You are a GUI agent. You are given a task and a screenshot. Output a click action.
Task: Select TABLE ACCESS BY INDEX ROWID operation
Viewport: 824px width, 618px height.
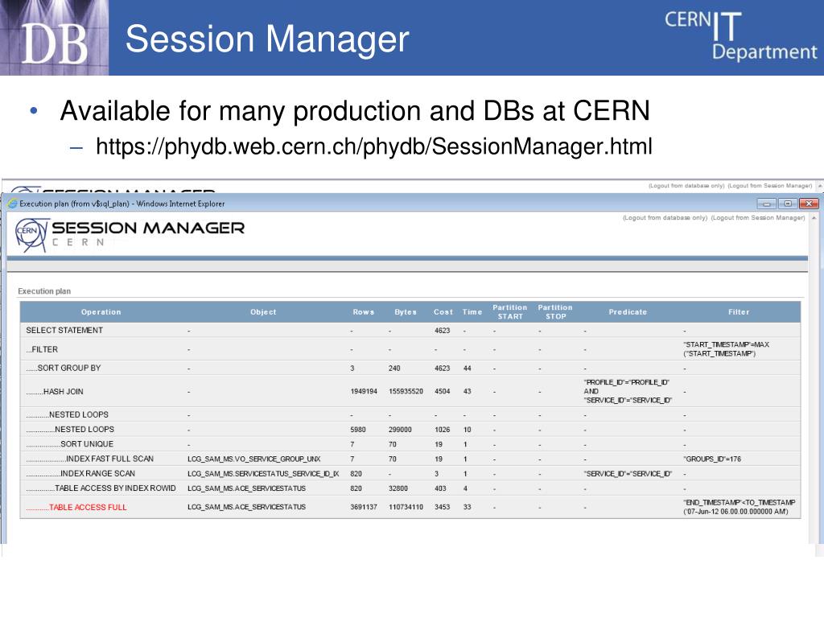pyautogui.click(x=101, y=488)
